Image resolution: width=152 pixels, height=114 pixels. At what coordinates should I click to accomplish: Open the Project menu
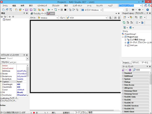tap(56, 6)
